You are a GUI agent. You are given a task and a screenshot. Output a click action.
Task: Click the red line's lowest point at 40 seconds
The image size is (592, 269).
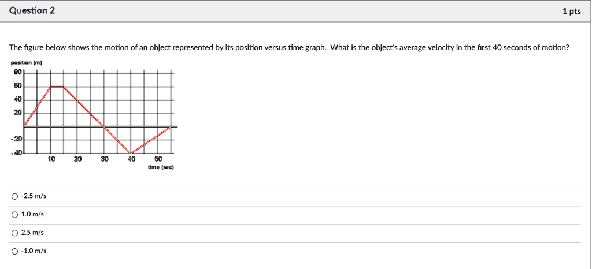coord(131,153)
